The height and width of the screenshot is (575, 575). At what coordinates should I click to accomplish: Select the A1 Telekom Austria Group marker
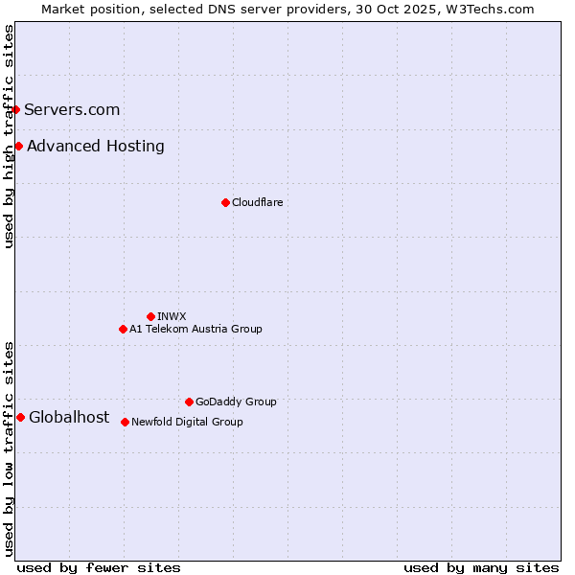[123, 329]
